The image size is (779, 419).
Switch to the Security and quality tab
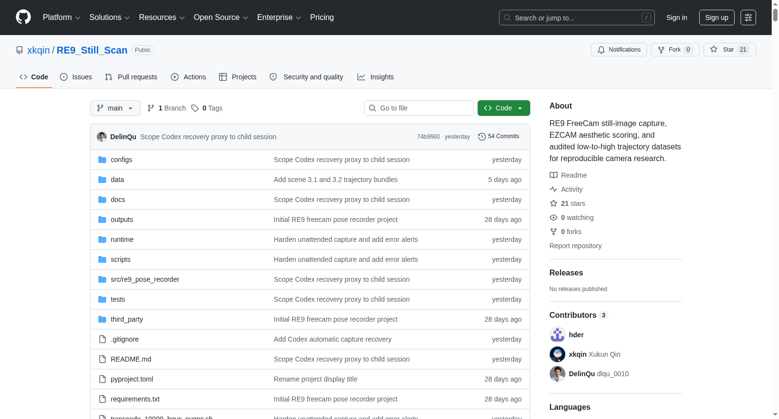coord(306,77)
